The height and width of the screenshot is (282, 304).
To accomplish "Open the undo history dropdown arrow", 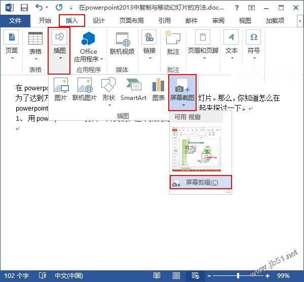I will (x=47, y=8).
